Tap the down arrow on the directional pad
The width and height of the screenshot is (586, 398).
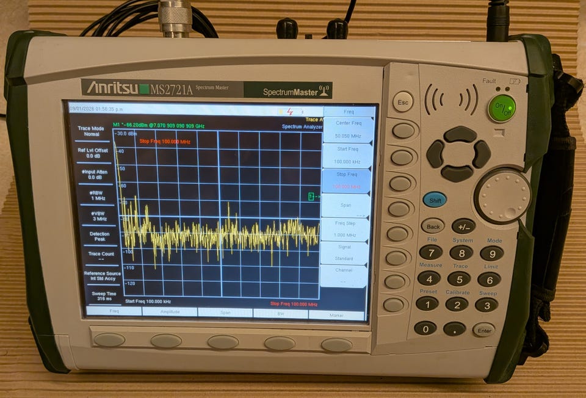pyautogui.click(x=457, y=173)
